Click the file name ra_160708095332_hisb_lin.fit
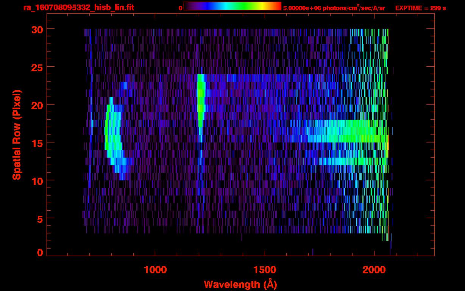The width and height of the screenshot is (465, 291). click(78, 7)
